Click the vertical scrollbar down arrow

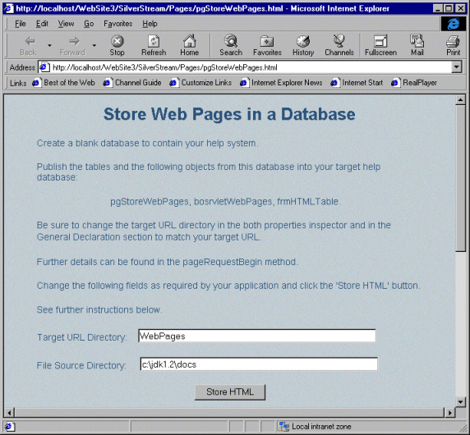tap(460, 401)
